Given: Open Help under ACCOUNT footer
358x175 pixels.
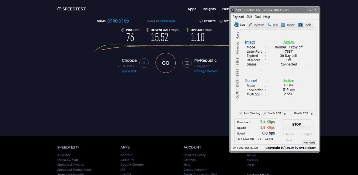Looking at the screenshot, I should 187,165.
